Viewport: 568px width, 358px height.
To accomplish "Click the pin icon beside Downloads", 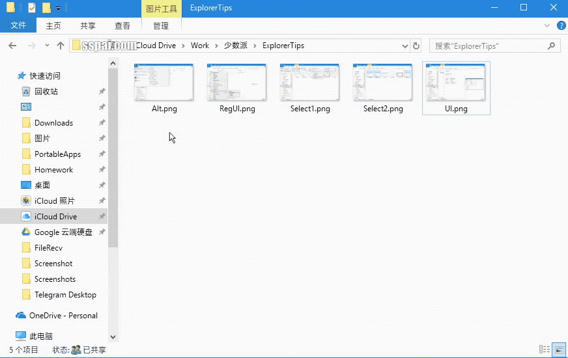I will click(102, 123).
